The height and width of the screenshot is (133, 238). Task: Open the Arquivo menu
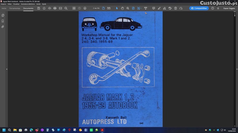pyautogui.click(x=3, y=4)
